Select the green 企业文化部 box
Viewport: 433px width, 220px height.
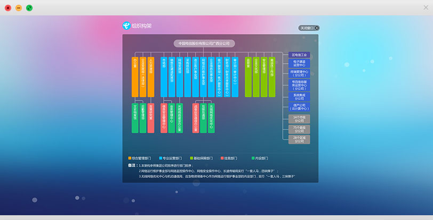256,77
